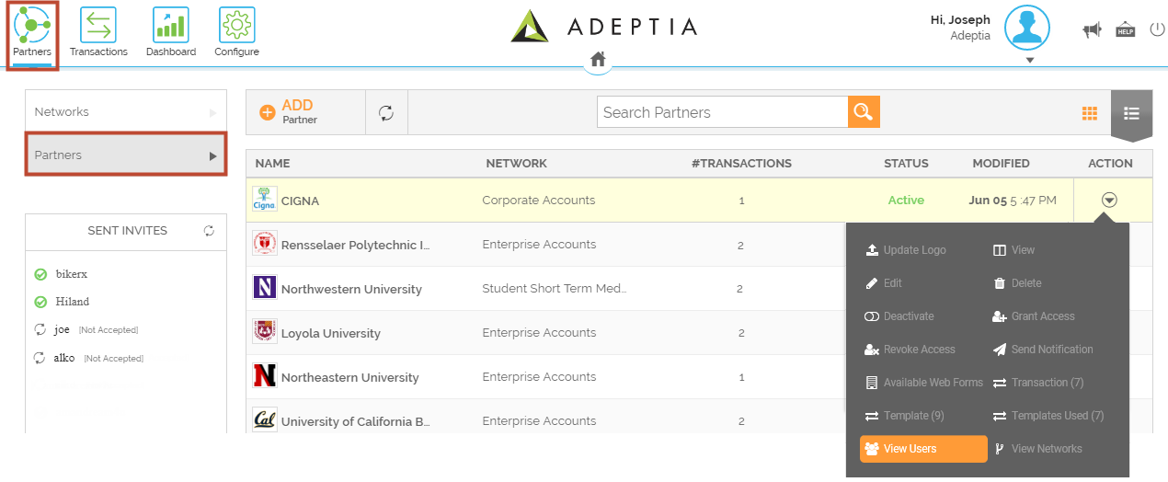This screenshot has width=1168, height=482.
Task: Refresh the partners list
Action: [x=386, y=112]
